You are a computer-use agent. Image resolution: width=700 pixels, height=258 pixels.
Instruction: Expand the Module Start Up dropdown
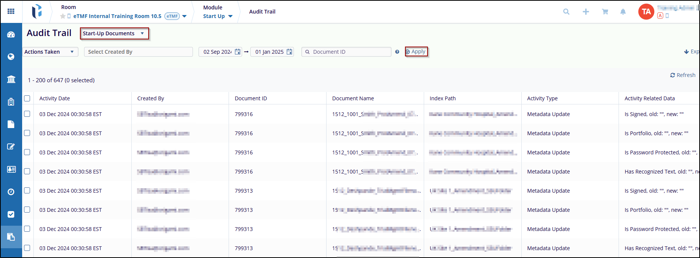pyautogui.click(x=218, y=16)
